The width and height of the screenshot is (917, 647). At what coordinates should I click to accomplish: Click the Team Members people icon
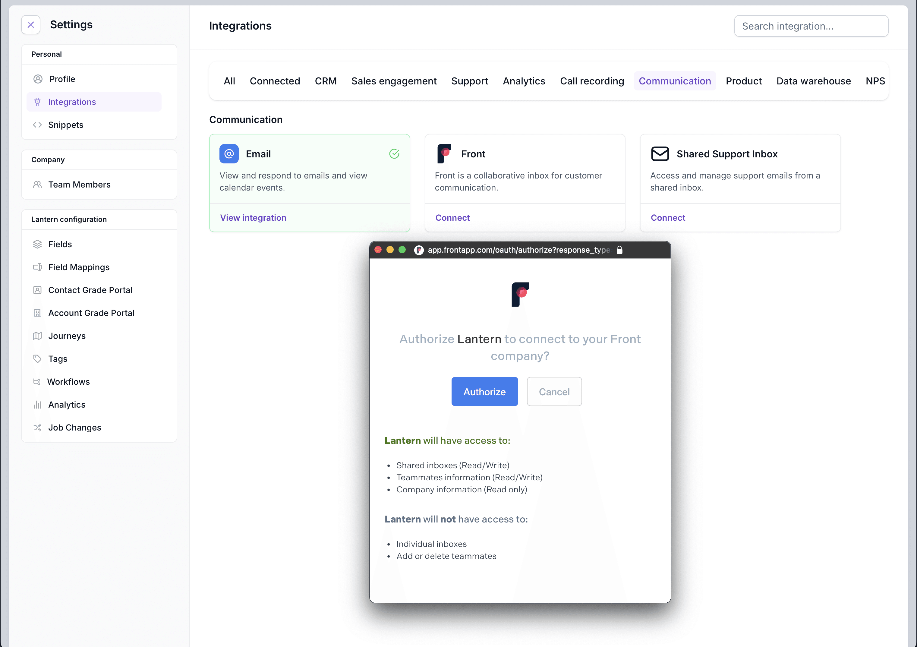coord(37,185)
